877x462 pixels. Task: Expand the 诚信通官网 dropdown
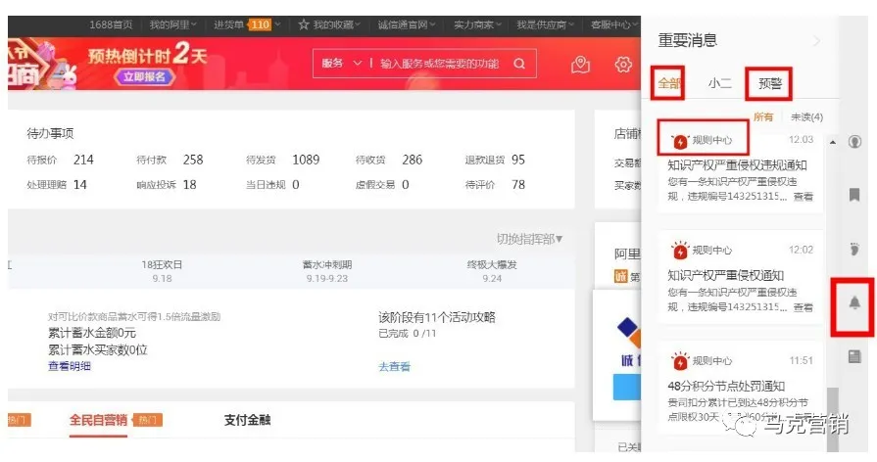point(432,24)
